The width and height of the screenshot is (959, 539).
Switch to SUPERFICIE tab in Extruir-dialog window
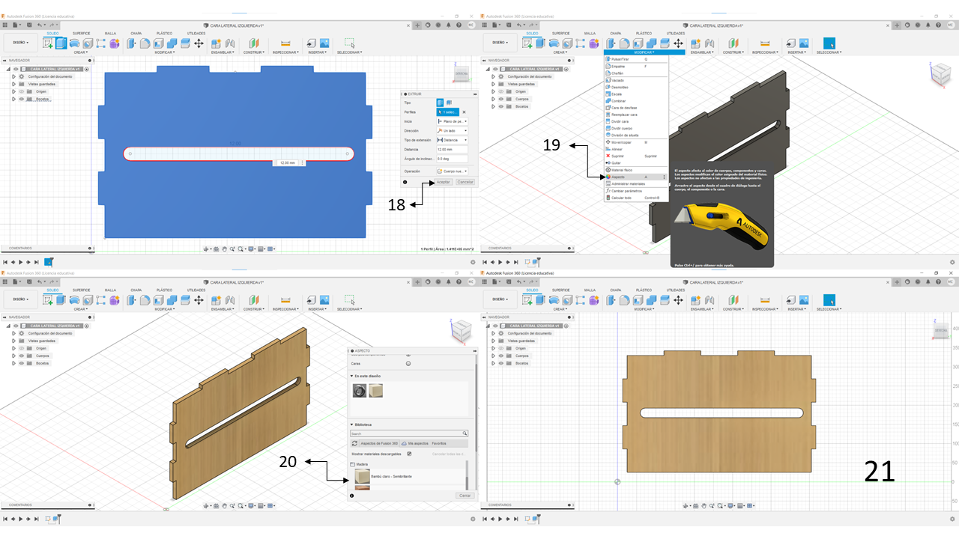pyautogui.click(x=81, y=34)
